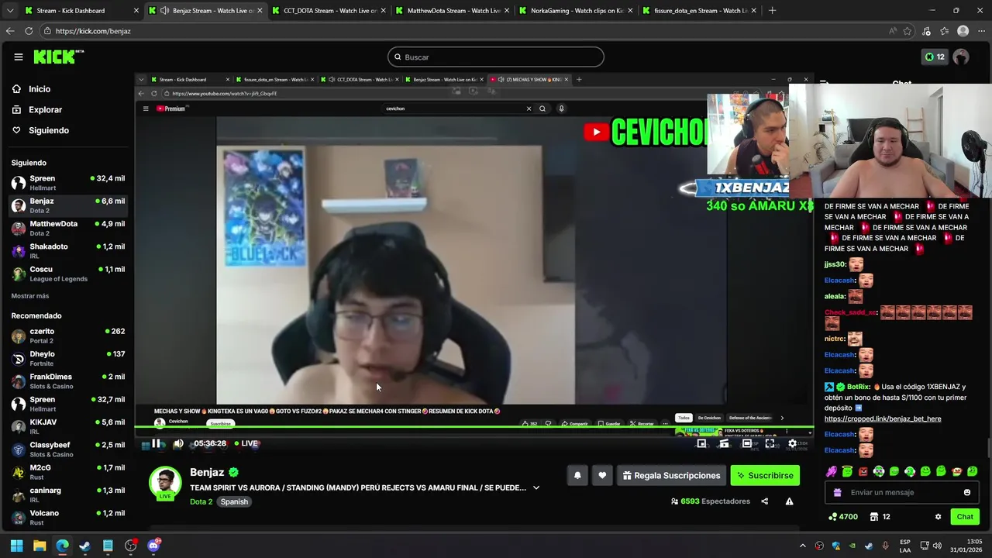992x558 pixels.
Task: Open the header wallet balance 12
Action: (x=935, y=57)
